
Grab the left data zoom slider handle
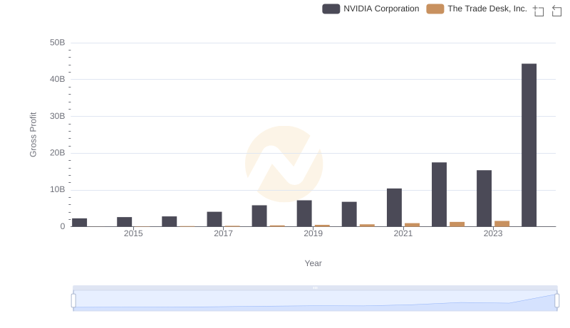[x=73, y=301]
